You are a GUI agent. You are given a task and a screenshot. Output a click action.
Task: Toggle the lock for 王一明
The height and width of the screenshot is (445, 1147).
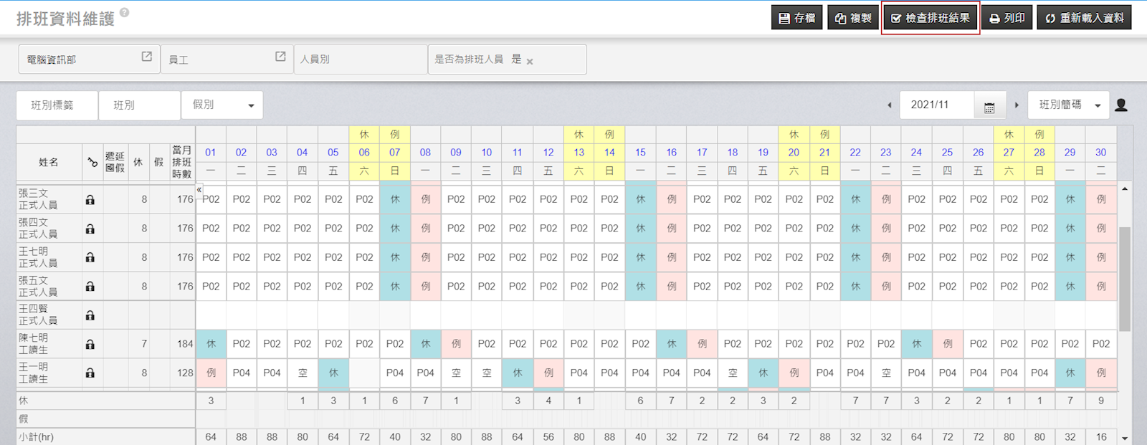90,373
